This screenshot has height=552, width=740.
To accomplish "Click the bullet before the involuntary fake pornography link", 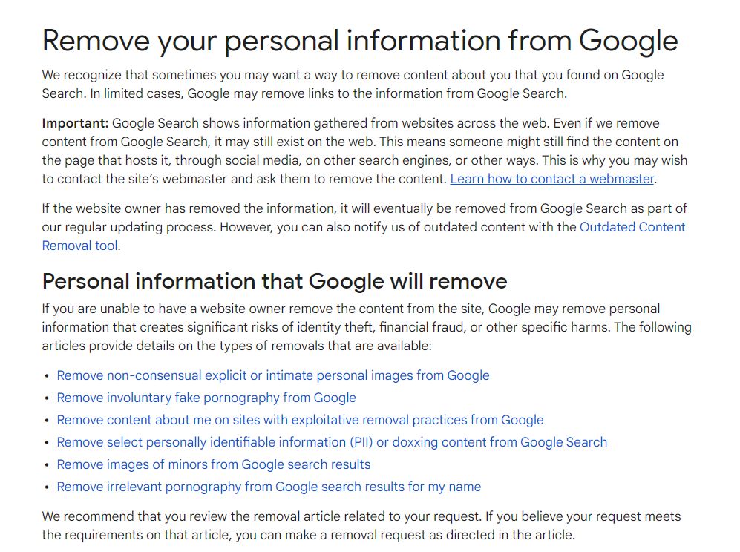I will pyautogui.click(x=46, y=398).
